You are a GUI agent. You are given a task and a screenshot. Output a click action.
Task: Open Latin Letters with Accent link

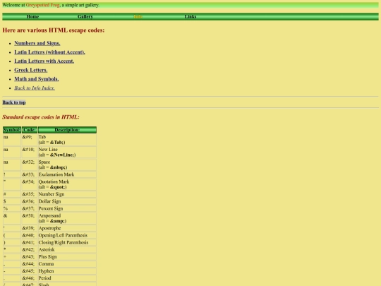point(44,61)
